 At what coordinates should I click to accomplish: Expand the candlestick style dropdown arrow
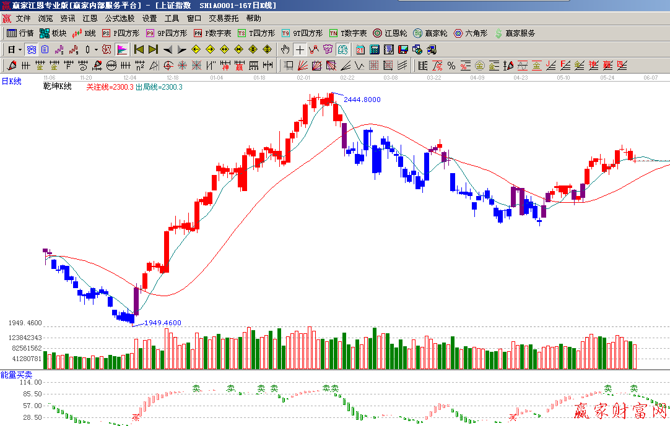(x=96, y=49)
